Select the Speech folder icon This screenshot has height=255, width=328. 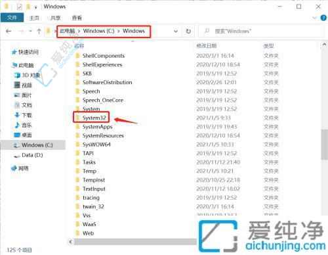point(77,91)
